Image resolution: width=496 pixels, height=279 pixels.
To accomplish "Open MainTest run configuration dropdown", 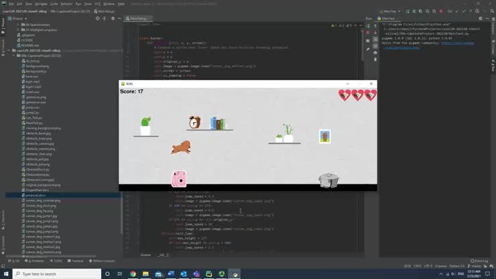I will [x=389, y=11].
